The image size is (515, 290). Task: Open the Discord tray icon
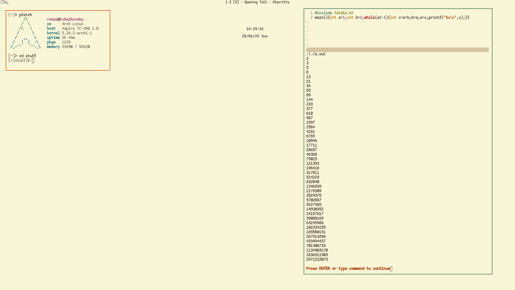(2, 2)
